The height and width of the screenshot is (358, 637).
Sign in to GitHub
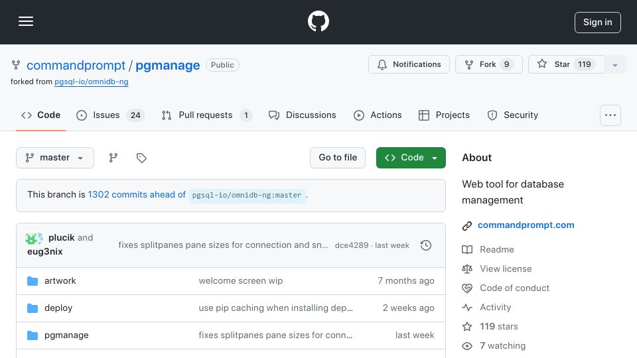point(597,23)
